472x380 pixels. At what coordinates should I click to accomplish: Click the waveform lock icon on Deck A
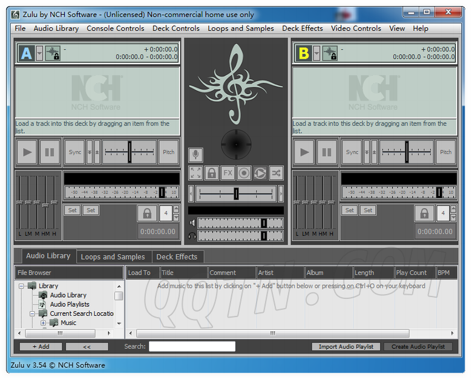(x=53, y=53)
